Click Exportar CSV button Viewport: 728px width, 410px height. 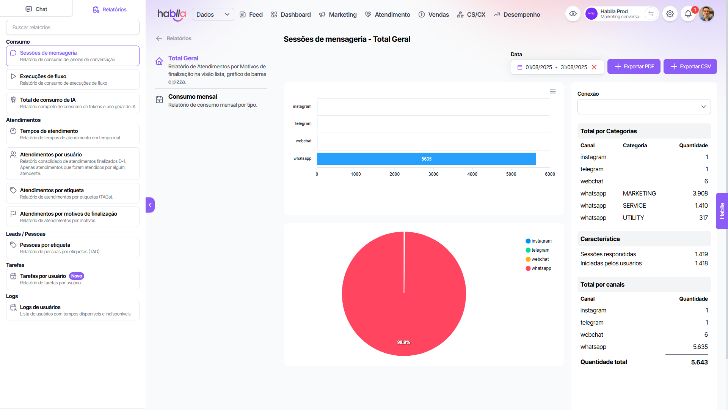[x=690, y=66]
